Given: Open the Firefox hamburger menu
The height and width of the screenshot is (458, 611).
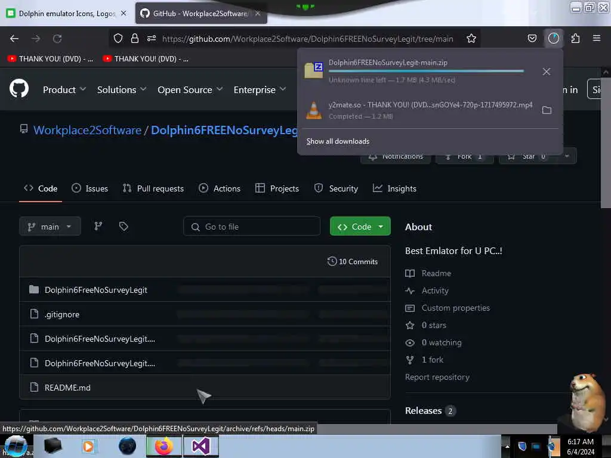Looking at the screenshot, I should [x=596, y=38].
